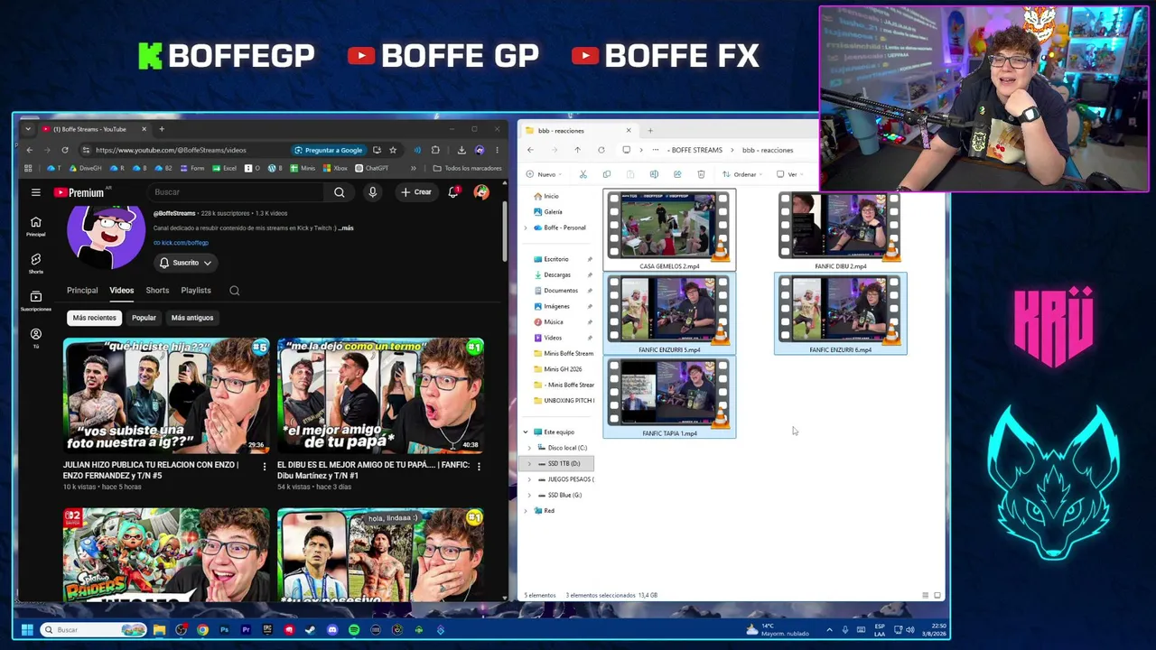
Task: Open Chrome three-dot menu
Action: pos(497,150)
